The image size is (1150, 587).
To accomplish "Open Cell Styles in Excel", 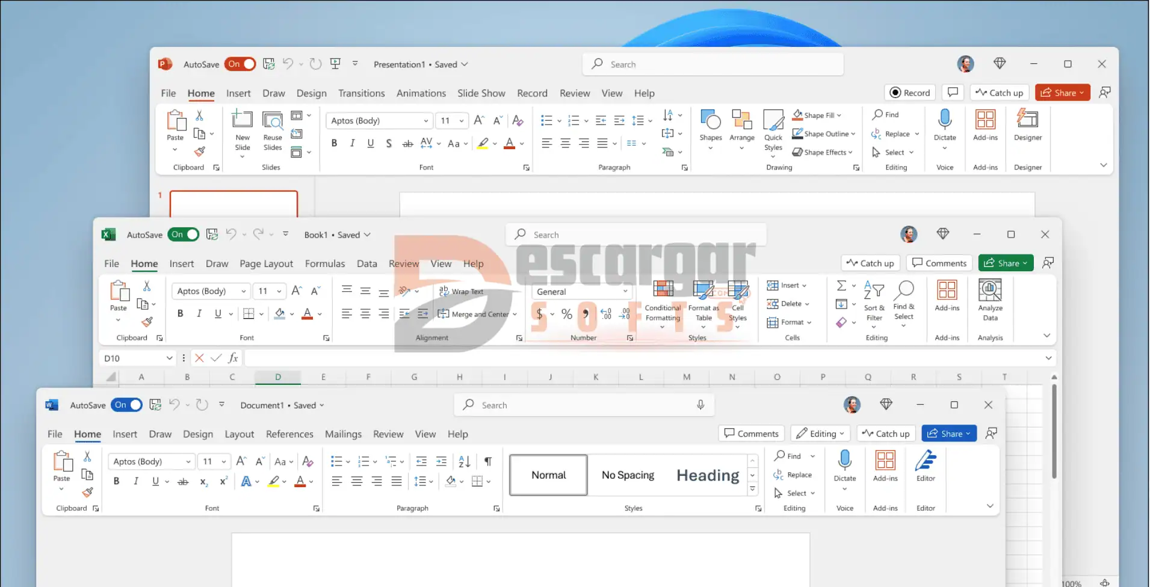I will point(738,304).
